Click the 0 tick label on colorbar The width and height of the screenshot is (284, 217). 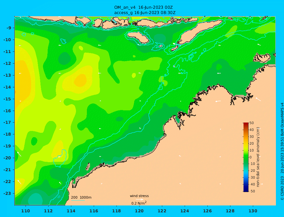click(250, 157)
